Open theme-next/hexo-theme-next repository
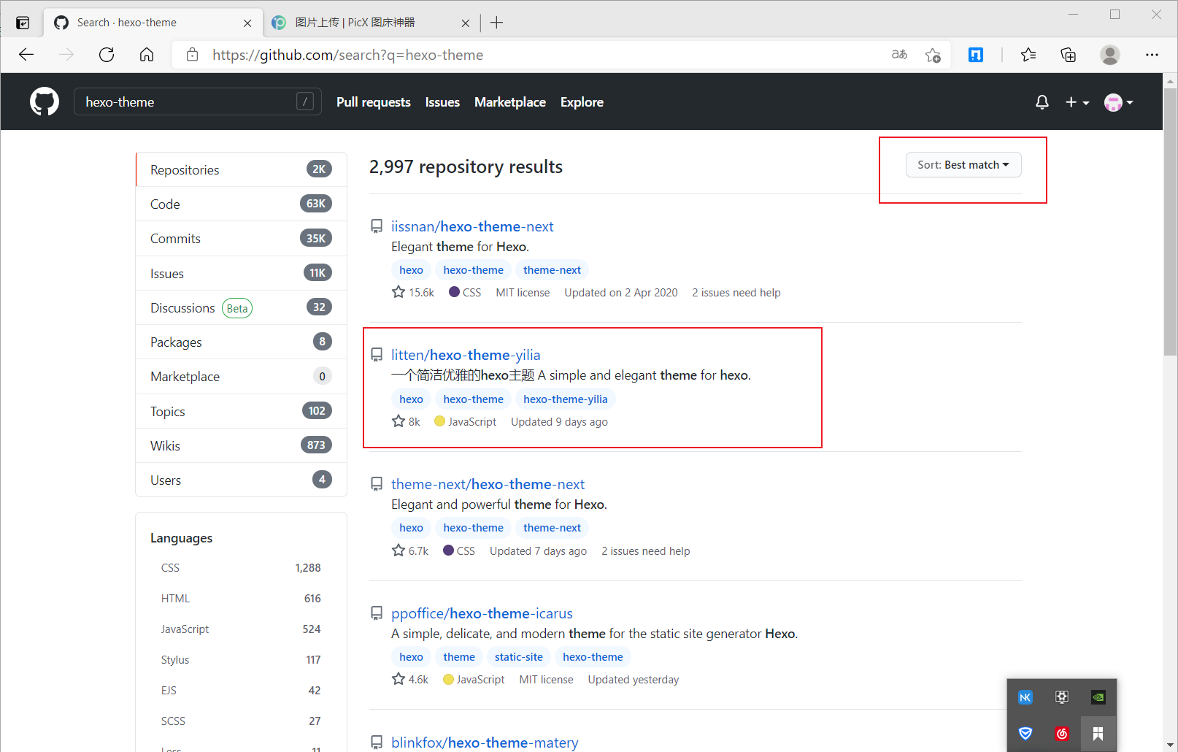The height and width of the screenshot is (752, 1178). [x=488, y=484]
